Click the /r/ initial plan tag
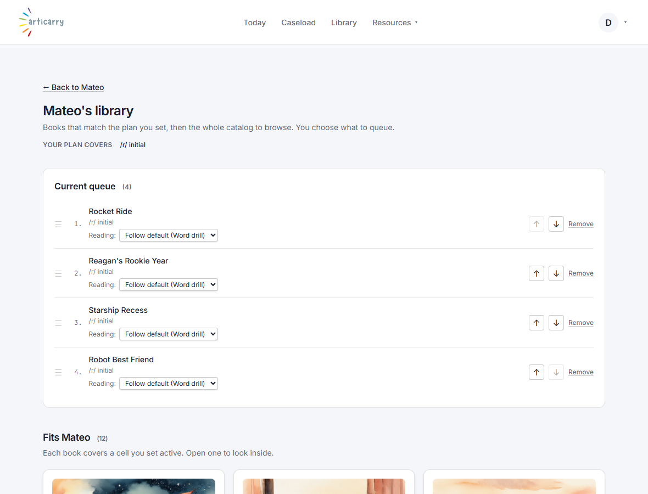 coord(133,145)
